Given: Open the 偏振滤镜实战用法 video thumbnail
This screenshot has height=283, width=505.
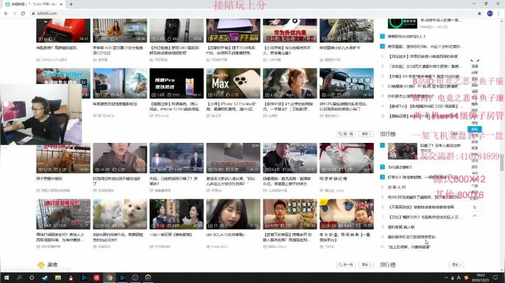Looking at the screenshot, I should pyautogui.click(x=346, y=83).
